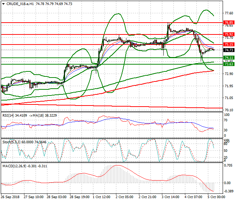Click the Stochastic 50 level scale value
This screenshot has width=237, height=201.
(226, 151)
